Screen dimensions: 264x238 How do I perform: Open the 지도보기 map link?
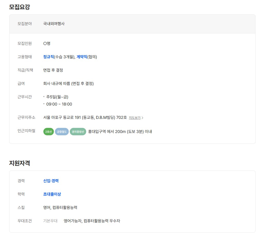tap(134, 118)
